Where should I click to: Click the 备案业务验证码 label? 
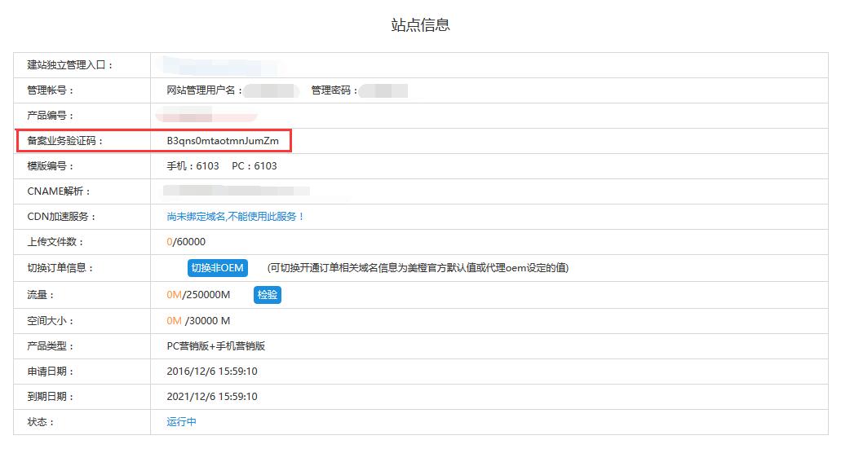(65, 141)
